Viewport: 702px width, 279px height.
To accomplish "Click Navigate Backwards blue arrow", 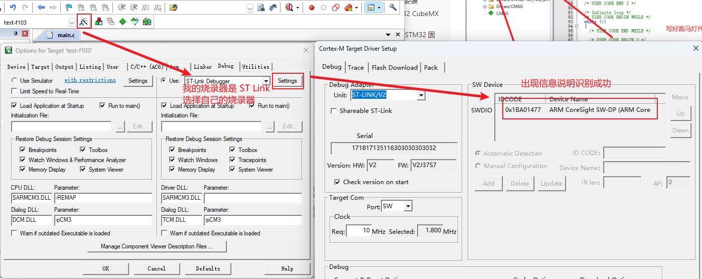I will pyautogui.click(x=41, y=8).
